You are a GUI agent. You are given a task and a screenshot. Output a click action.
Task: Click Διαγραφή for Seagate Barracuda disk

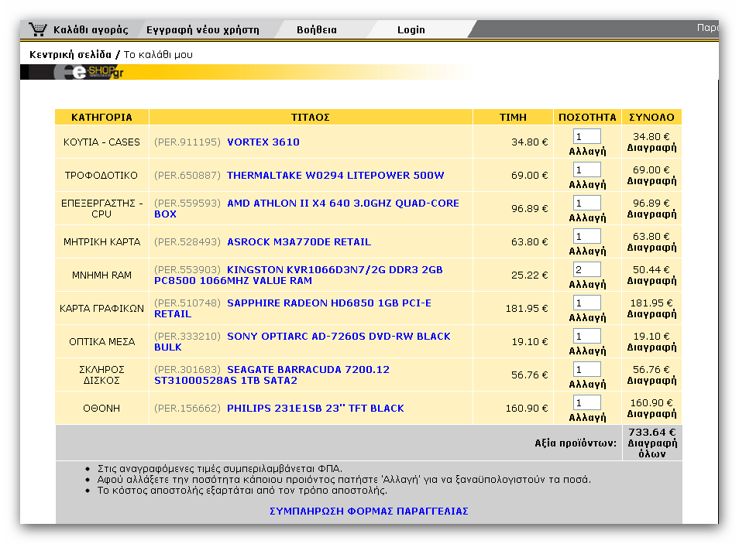point(651,381)
